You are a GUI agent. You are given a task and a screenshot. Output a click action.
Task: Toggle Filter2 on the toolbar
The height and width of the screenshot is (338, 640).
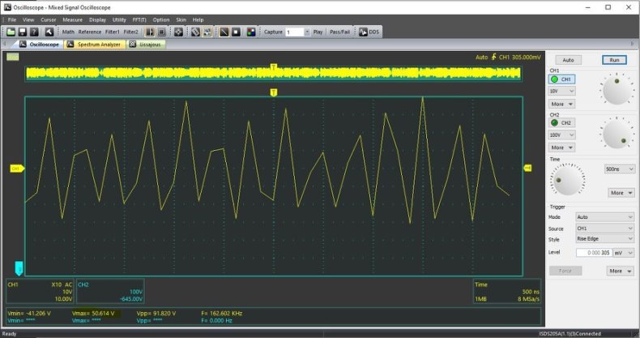[131, 32]
